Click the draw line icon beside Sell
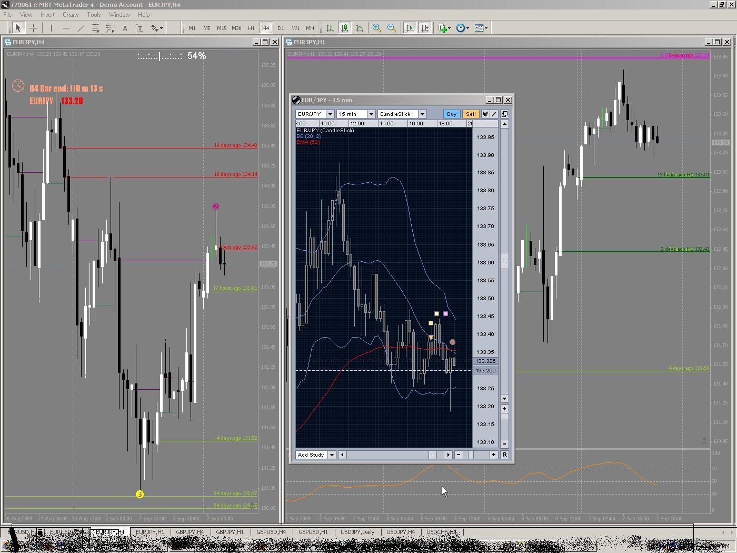737x553 pixels. tap(494, 114)
